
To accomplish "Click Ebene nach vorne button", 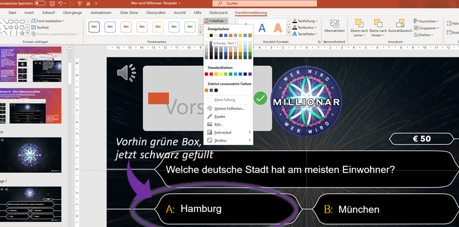I will point(359,28).
